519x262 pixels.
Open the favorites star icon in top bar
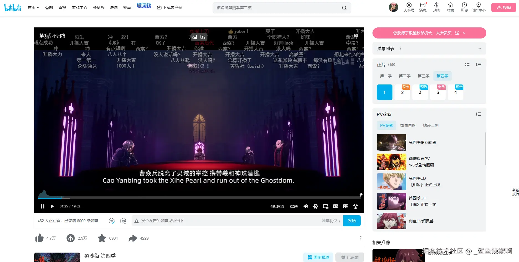click(450, 7)
